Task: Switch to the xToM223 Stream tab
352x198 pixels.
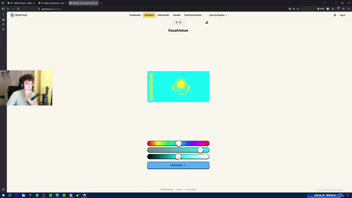Action: coord(21,3)
